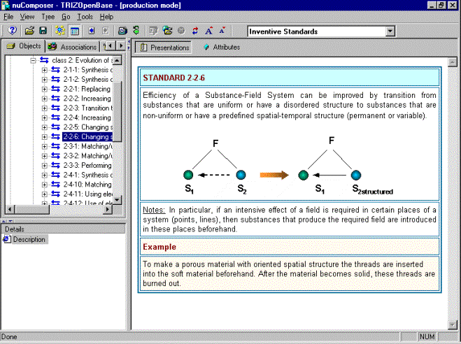The width and height of the screenshot is (461, 344).
Task: Toggle the tree panel view button
Action: point(74,31)
